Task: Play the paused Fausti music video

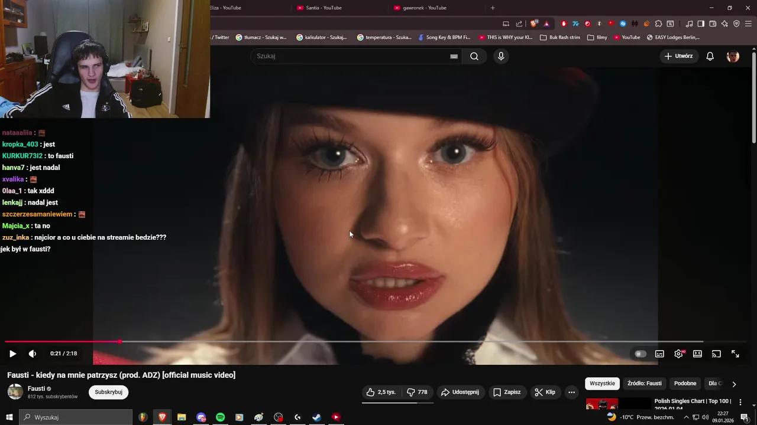Action: (x=12, y=354)
